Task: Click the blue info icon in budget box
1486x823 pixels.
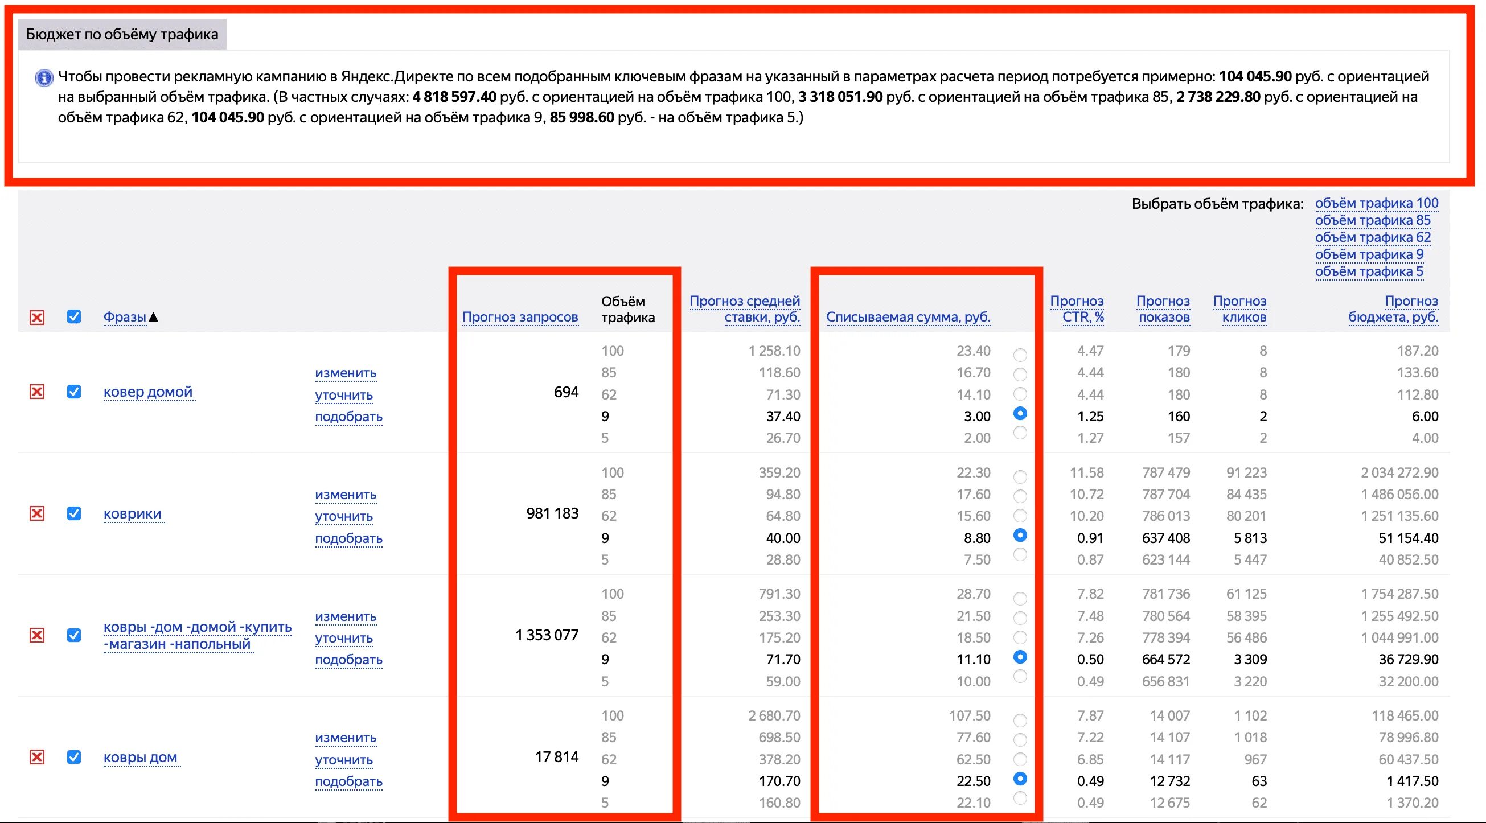Action: click(44, 77)
